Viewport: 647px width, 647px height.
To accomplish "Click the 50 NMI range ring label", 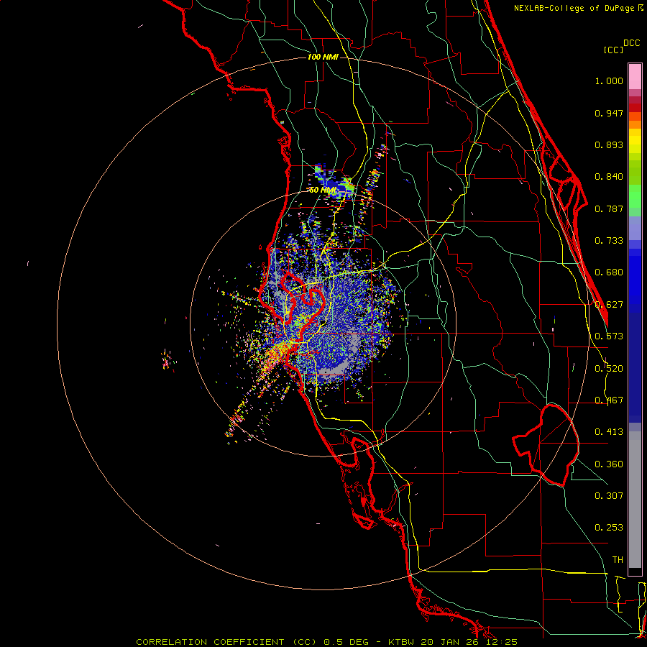I will (323, 190).
